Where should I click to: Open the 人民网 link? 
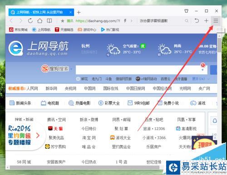click(32, 88)
